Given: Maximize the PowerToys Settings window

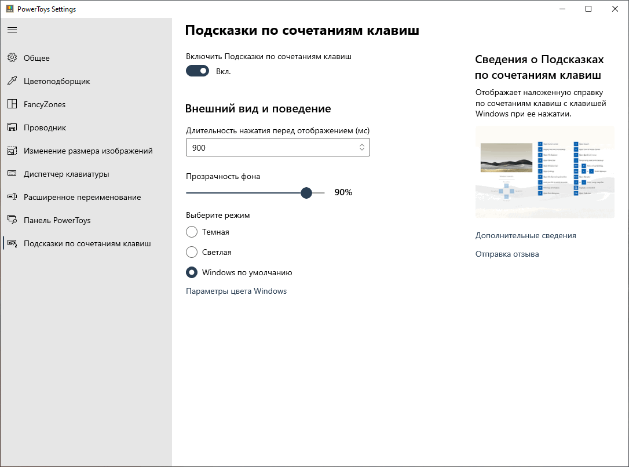Looking at the screenshot, I should tap(588, 9).
